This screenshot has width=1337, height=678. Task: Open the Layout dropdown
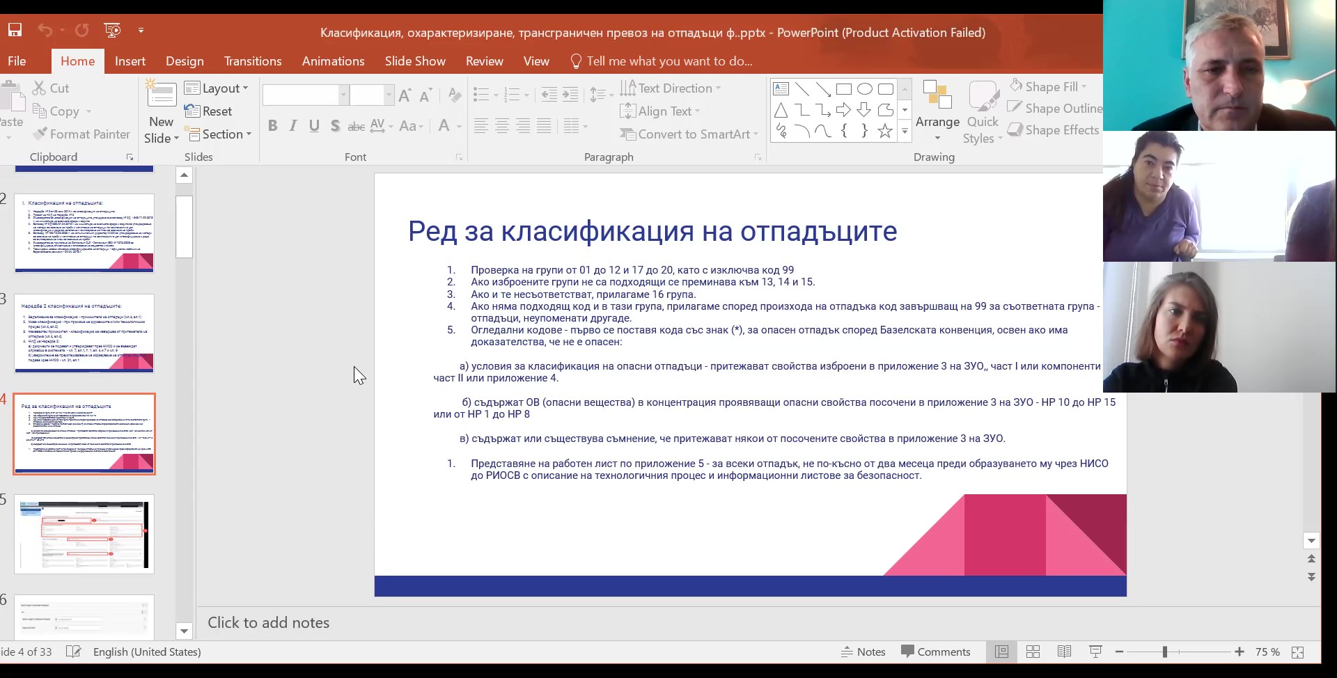(x=217, y=88)
